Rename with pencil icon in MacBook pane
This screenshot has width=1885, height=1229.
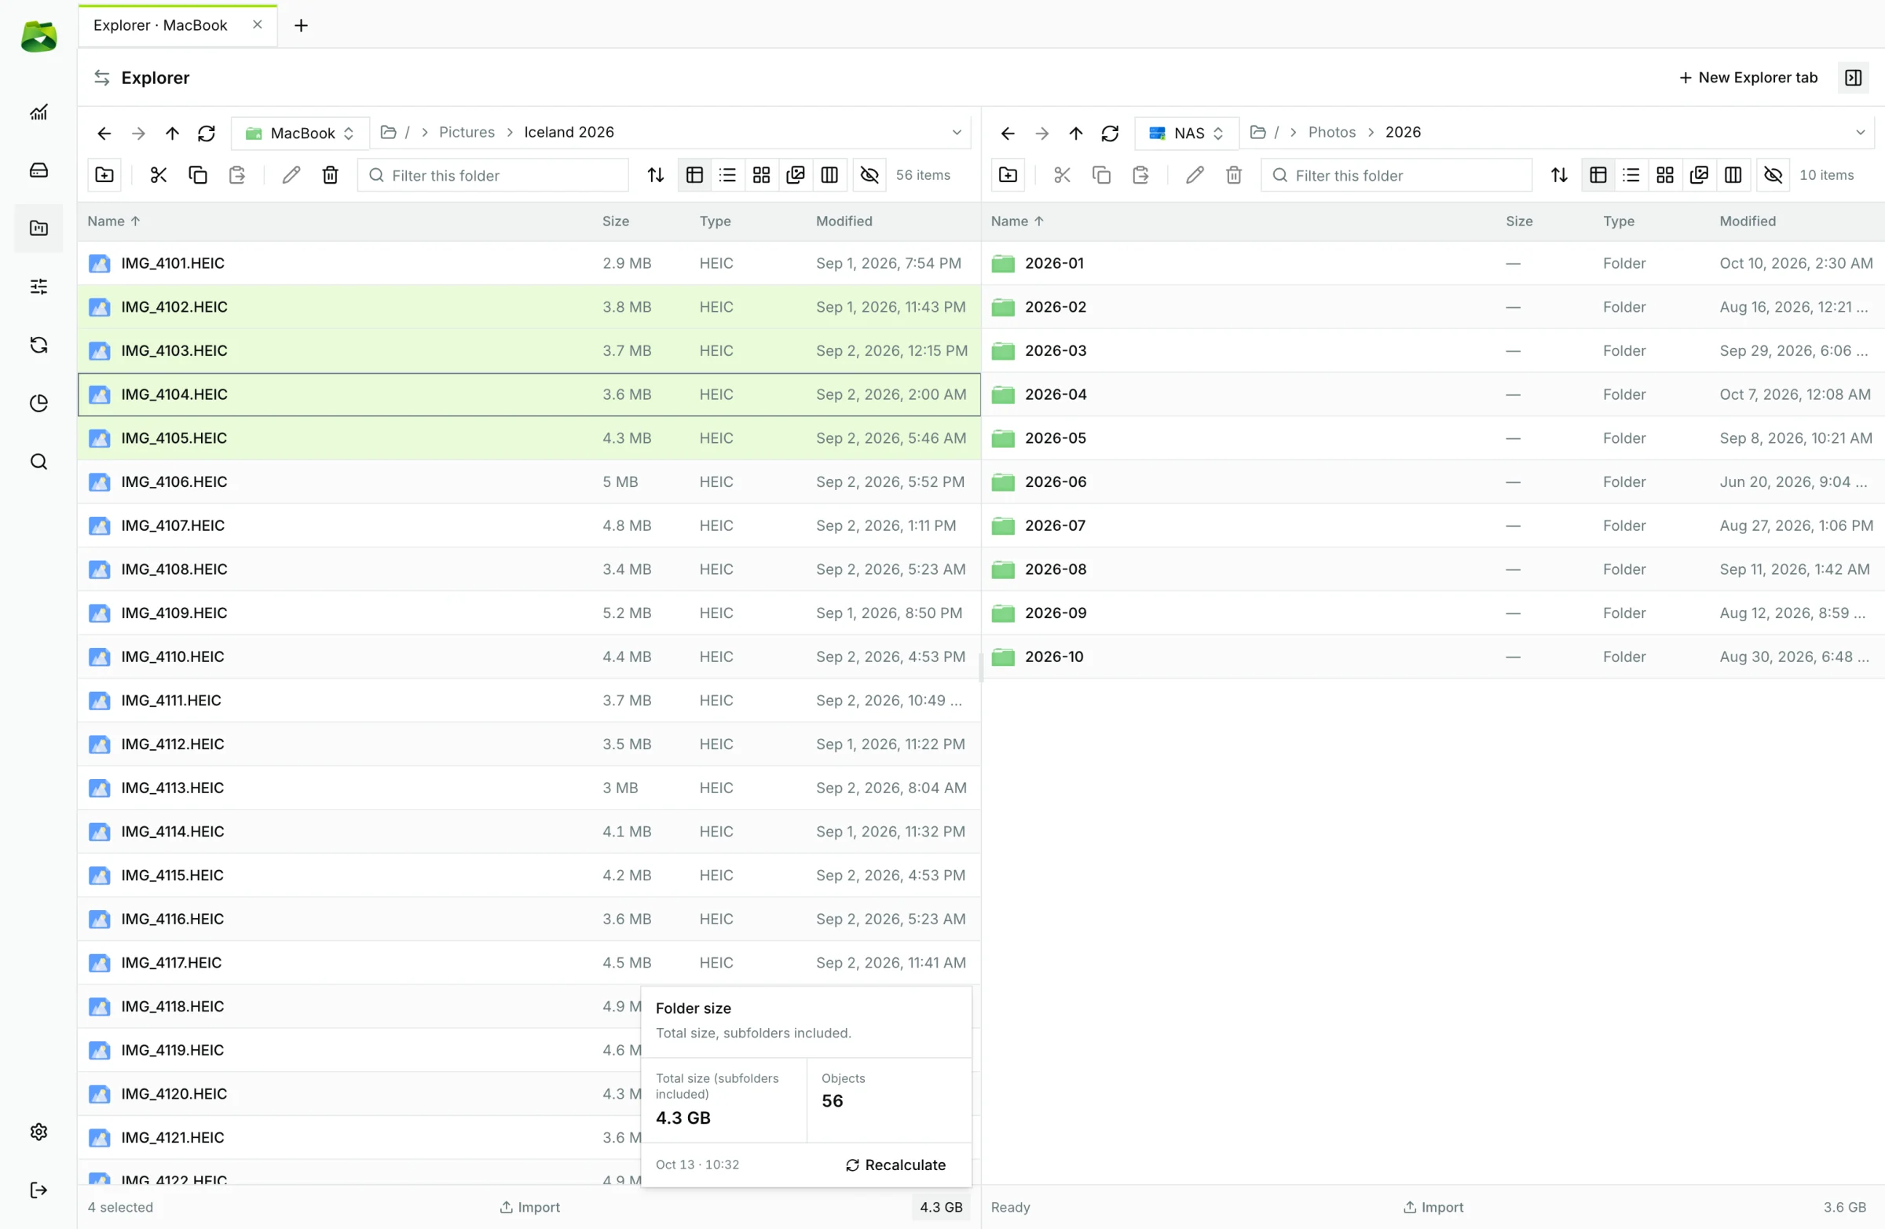[291, 175]
